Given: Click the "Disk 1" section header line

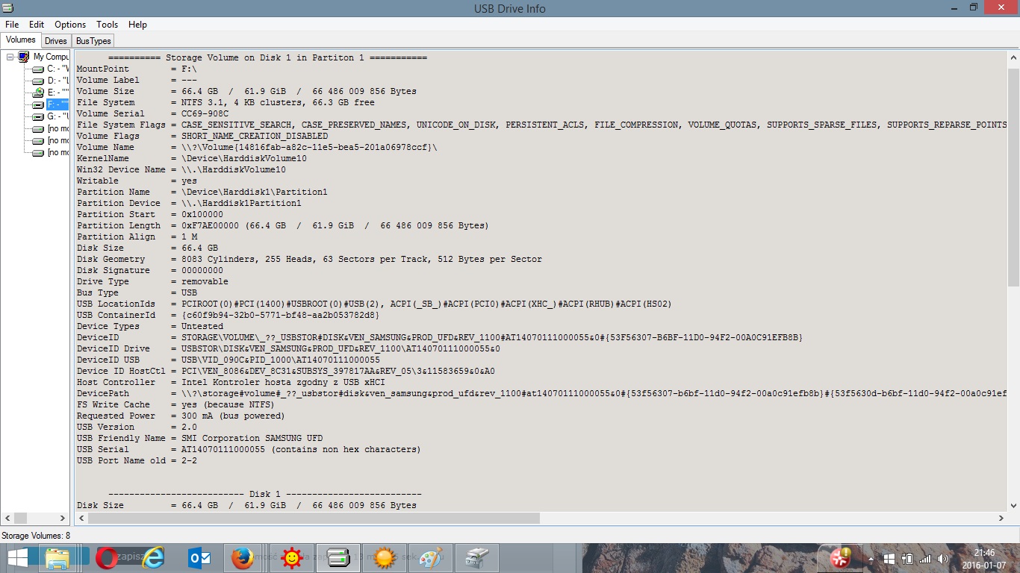Looking at the screenshot, I should coord(265,494).
